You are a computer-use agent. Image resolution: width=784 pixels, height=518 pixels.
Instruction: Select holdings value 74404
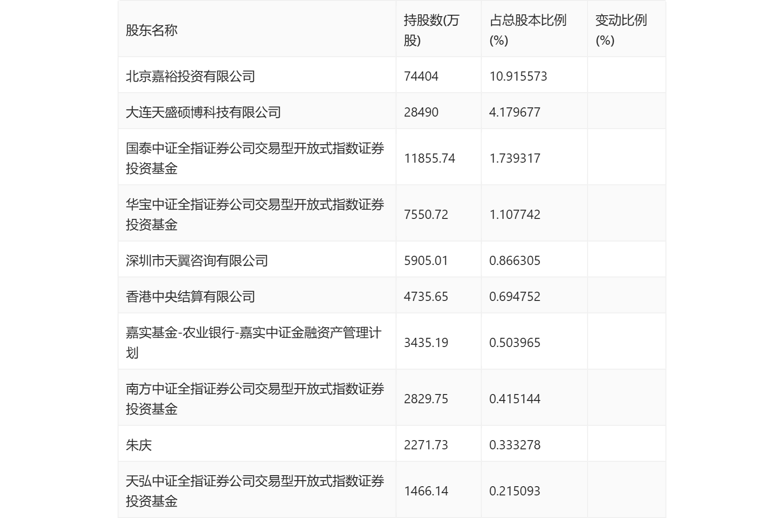pyautogui.click(x=421, y=76)
